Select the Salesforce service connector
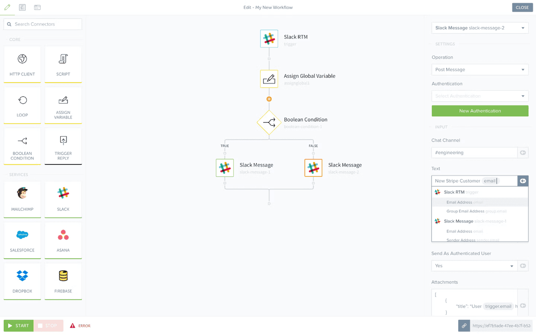Image resolution: width=536 pixels, height=335 pixels. click(22, 235)
